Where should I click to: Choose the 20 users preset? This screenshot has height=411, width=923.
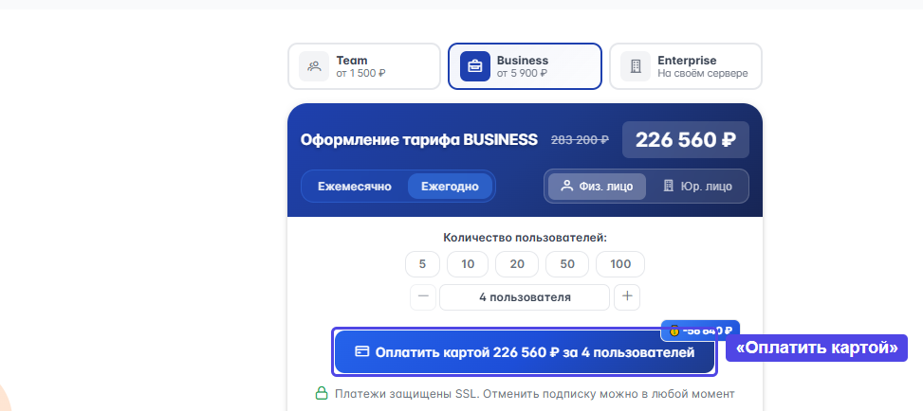[x=517, y=264]
